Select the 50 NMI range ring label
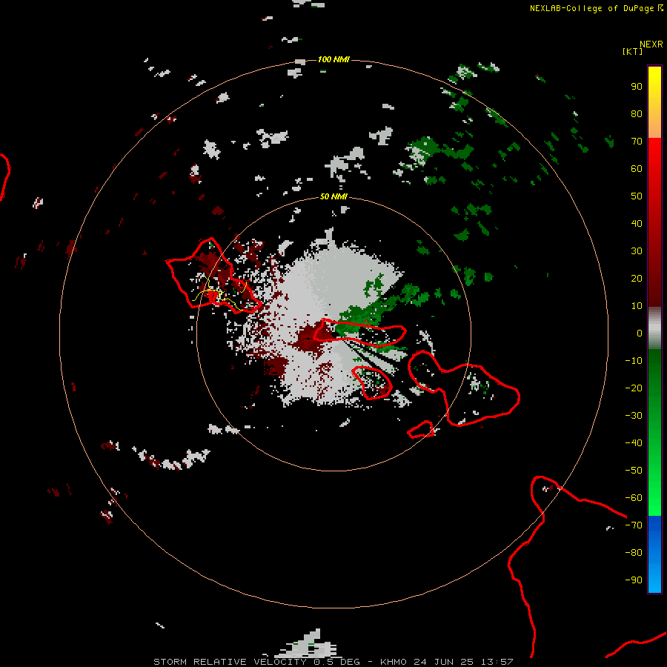Image resolution: width=667 pixels, height=667 pixels. [333, 196]
